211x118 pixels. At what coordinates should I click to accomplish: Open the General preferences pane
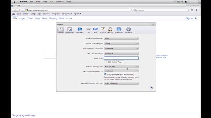[x=60, y=30]
